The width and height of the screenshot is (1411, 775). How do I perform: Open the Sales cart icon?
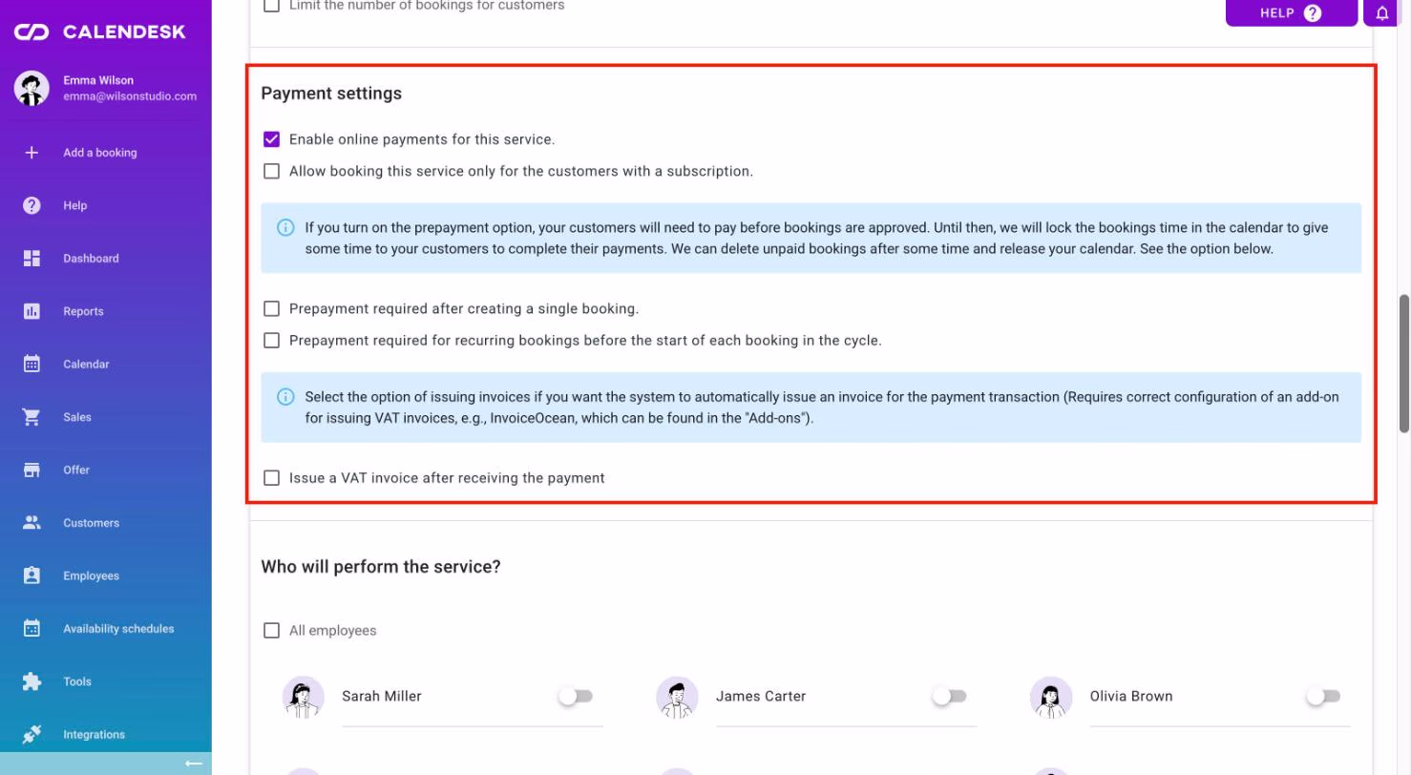[32, 417]
